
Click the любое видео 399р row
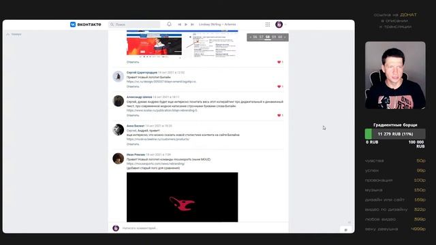395,219
